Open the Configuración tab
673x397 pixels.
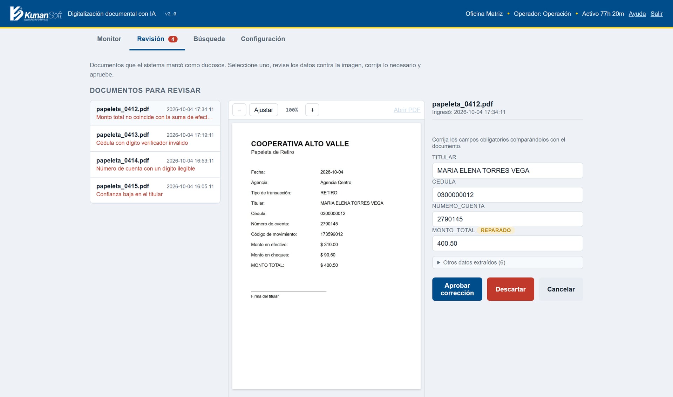[x=263, y=39]
